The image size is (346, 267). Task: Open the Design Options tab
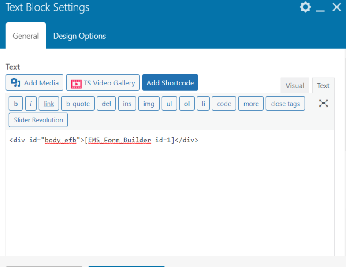pos(79,36)
